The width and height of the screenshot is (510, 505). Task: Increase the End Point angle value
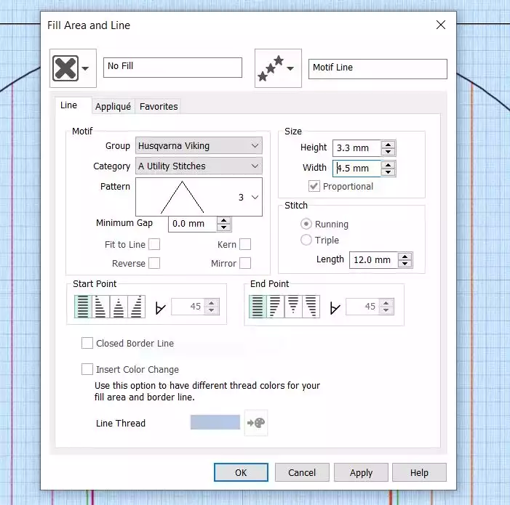[386, 303]
